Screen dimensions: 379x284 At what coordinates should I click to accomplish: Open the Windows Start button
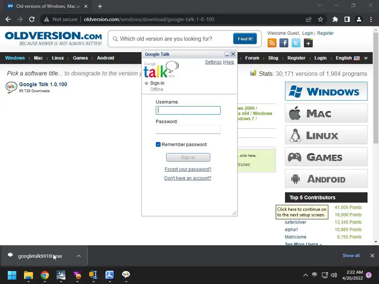[12, 275]
